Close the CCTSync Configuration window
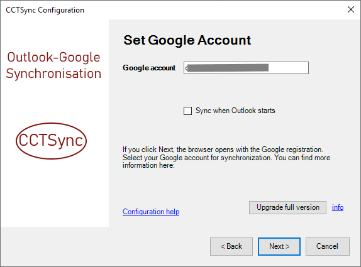 coord(351,9)
